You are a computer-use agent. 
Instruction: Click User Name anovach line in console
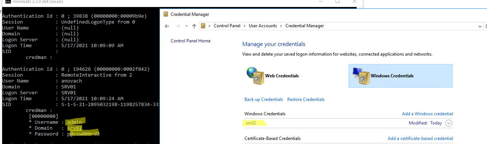click(x=42, y=81)
